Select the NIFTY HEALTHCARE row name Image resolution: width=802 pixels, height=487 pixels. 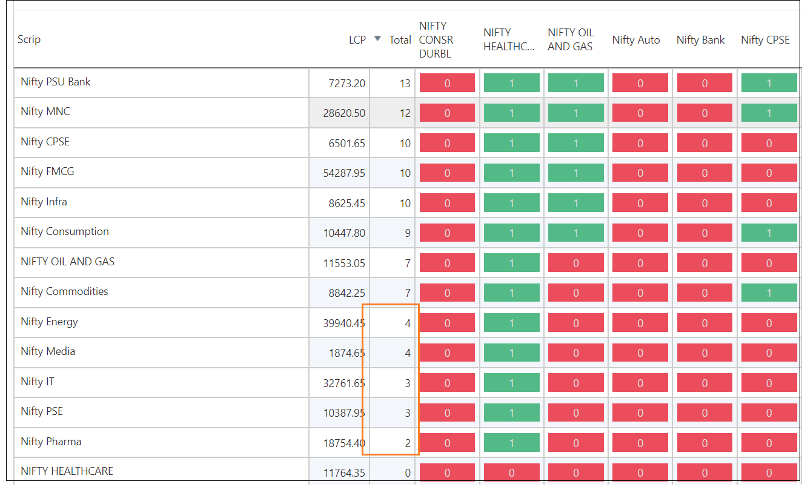pos(67,471)
